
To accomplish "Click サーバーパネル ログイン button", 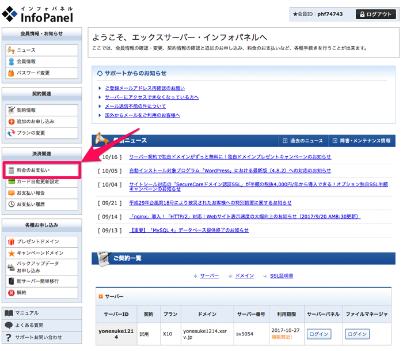I will click(x=319, y=334).
